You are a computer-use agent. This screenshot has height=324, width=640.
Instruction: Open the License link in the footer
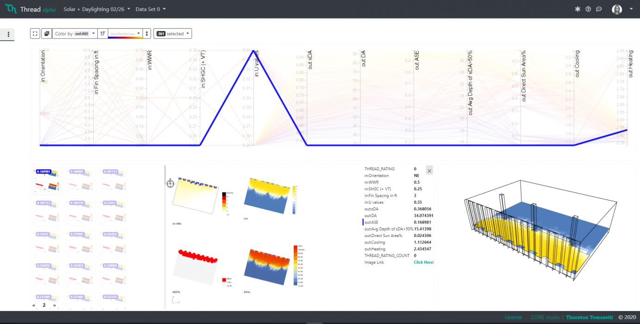(x=513, y=317)
